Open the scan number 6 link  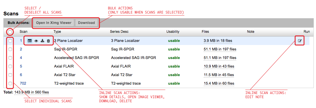pos(21,75)
